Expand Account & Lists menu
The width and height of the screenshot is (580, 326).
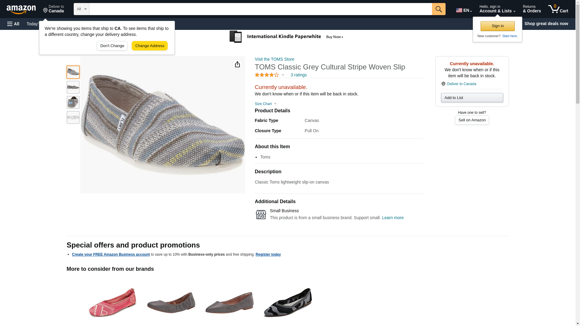tap(497, 9)
